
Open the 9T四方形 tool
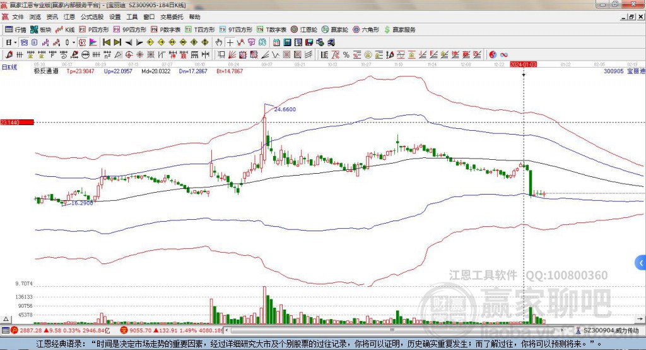click(236, 30)
